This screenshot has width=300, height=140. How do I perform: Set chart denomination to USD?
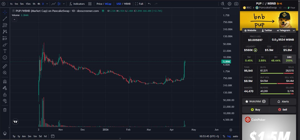point(119,4)
